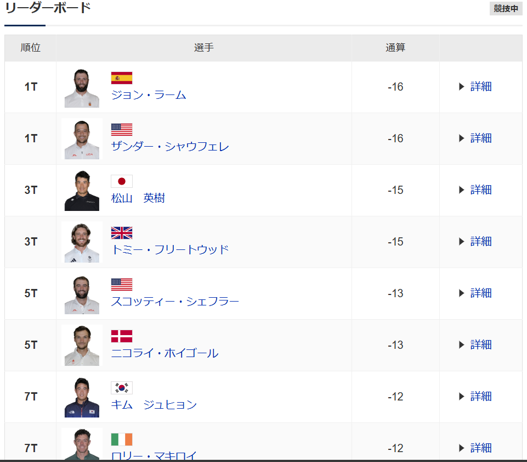The height and width of the screenshot is (462, 527).
Task: Click the Japan flag next to 松山 英樹
Action: 122,181
